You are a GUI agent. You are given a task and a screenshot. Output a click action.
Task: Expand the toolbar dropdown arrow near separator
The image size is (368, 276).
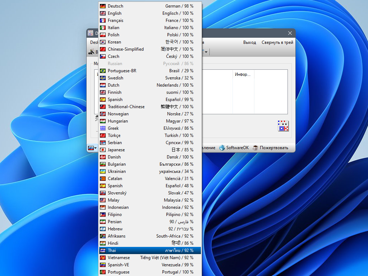(206, 52)
